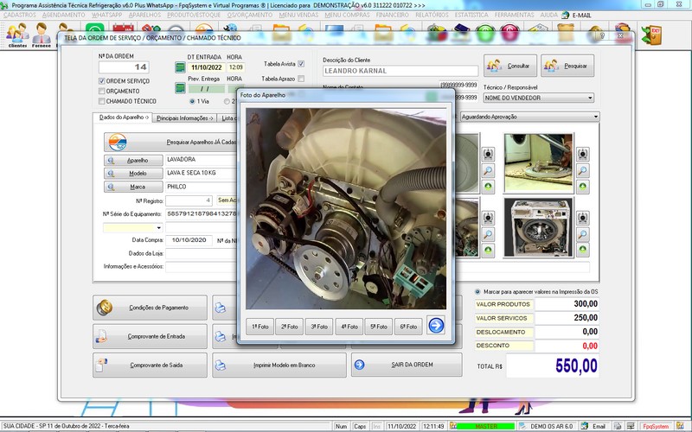Image resolution: width=692 pixels, height=432 pixels.
Task: Switch to Principais Informações tab
Action: point(184,118)
